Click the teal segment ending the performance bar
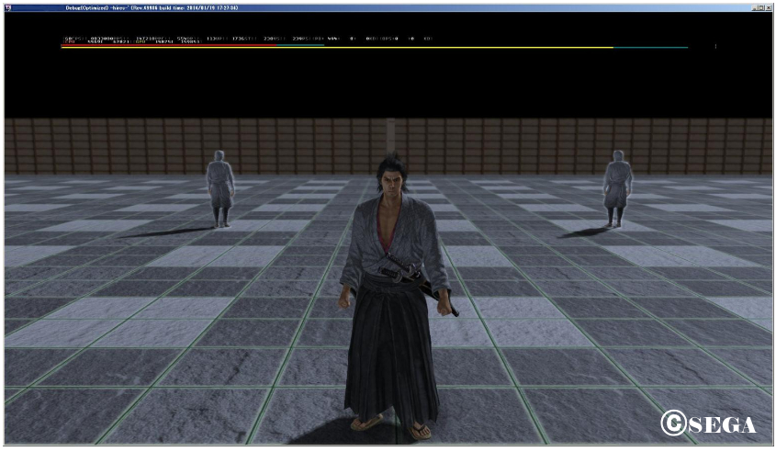This screenshot has width=776, height=452. [x=650, y=47]
